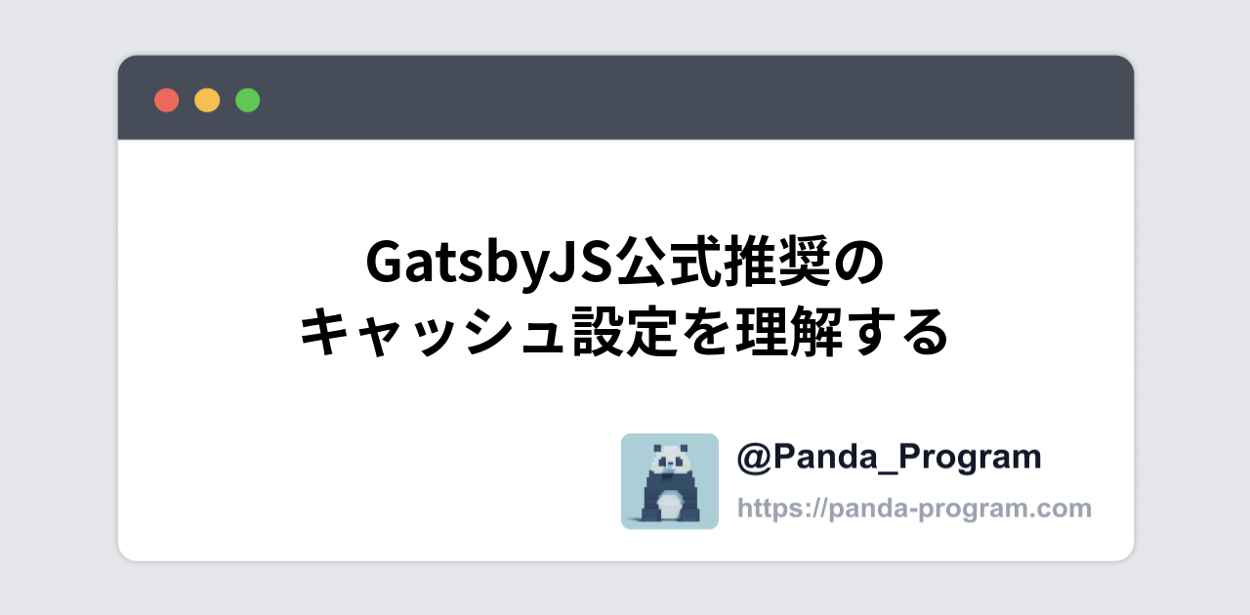Screen dimensions: 1250x615
Task: Click the empty white card area left of the avatar
Action: (371, 478)
